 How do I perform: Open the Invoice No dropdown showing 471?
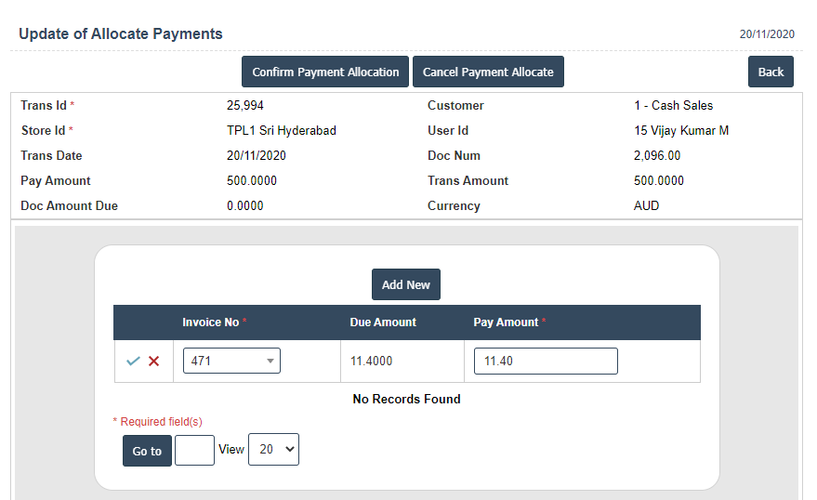pyautogui.click(x=231, y=361)
